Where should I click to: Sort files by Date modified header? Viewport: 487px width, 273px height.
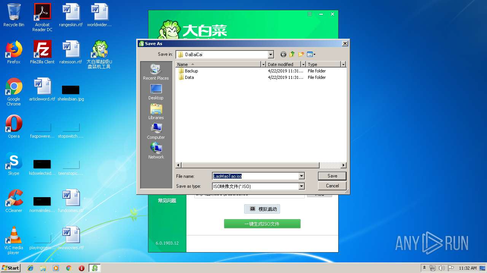283,64
